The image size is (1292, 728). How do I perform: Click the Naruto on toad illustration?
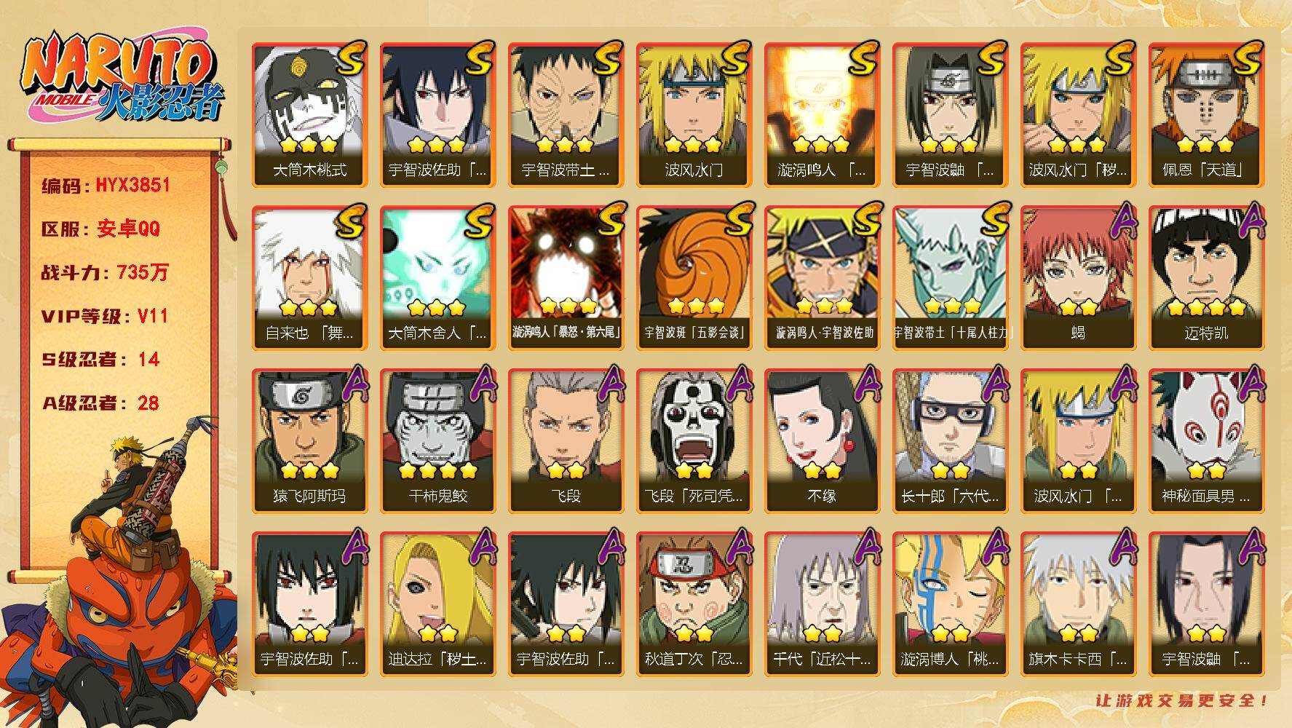(120, 575)
